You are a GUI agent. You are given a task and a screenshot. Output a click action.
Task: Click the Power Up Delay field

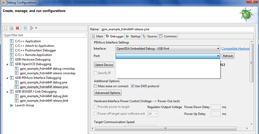[216, 114]
